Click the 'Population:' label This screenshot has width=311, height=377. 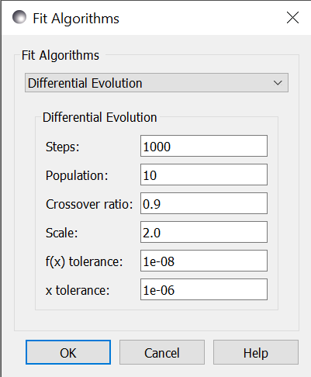77,175
